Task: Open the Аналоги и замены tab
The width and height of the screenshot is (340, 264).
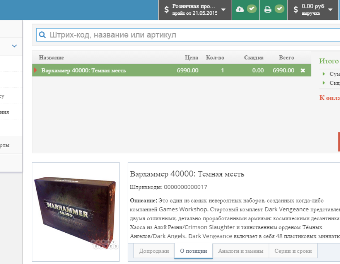Action: [241, 251]
